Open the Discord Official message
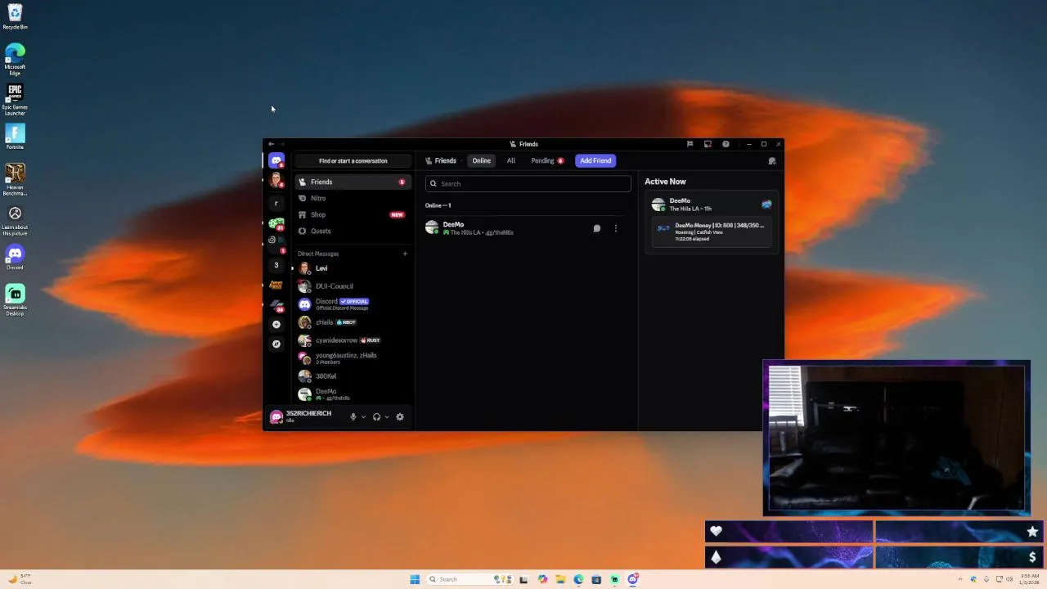Screen dimensions: 1047x589 coord(353,304)
